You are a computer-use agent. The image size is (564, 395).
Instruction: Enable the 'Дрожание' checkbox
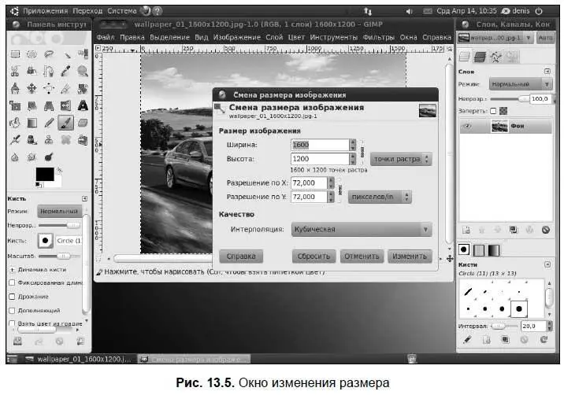pos(12,297)
